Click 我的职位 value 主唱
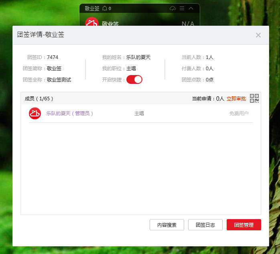The height and width of the screenshot is (254, 280). (x=131, y=69)
